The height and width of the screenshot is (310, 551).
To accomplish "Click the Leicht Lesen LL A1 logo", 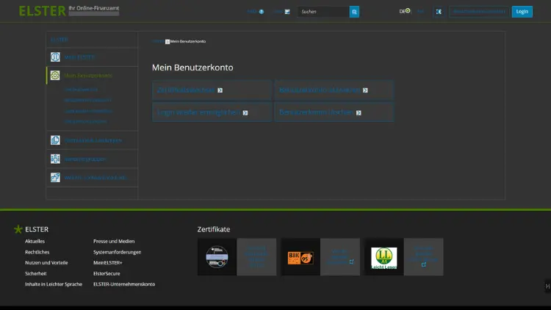I will click(x=383, y=258).
